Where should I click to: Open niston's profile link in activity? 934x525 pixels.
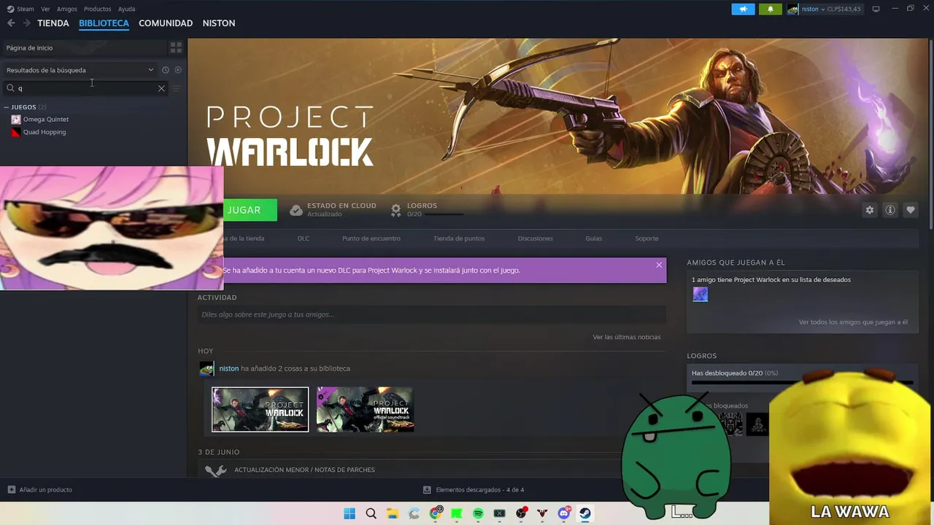pos(229,368)
